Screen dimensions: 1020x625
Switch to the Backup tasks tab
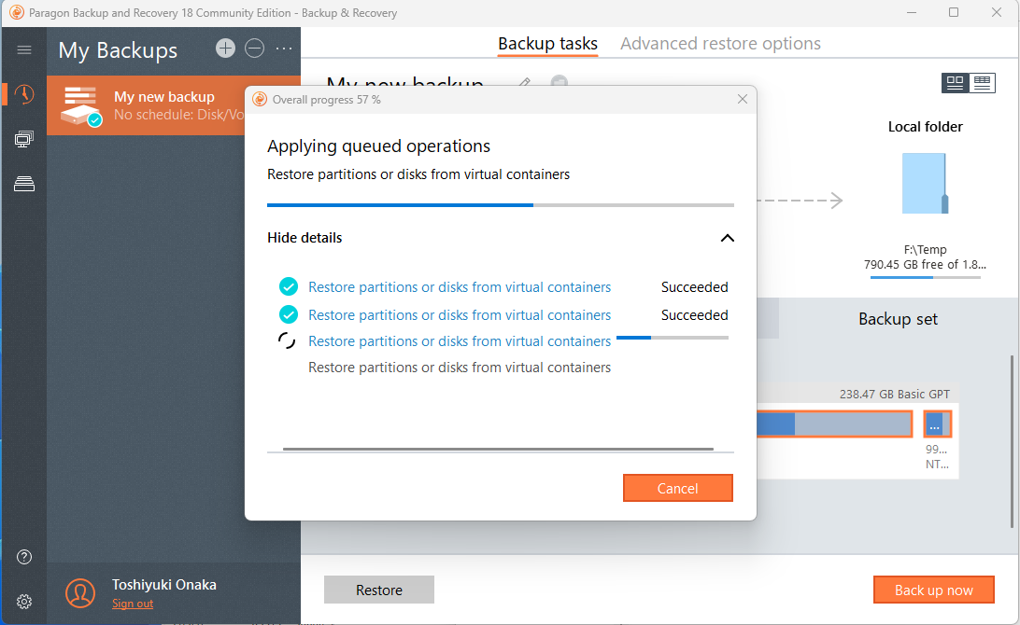[x=547, y=44]
